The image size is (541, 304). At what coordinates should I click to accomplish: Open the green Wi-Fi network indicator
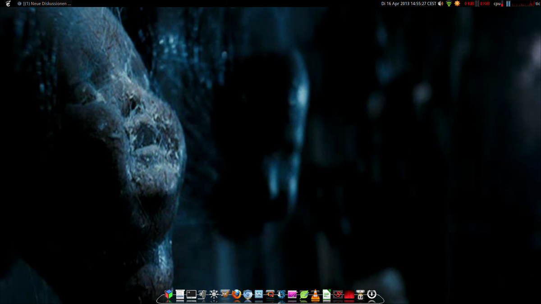(x=449, y=4)
